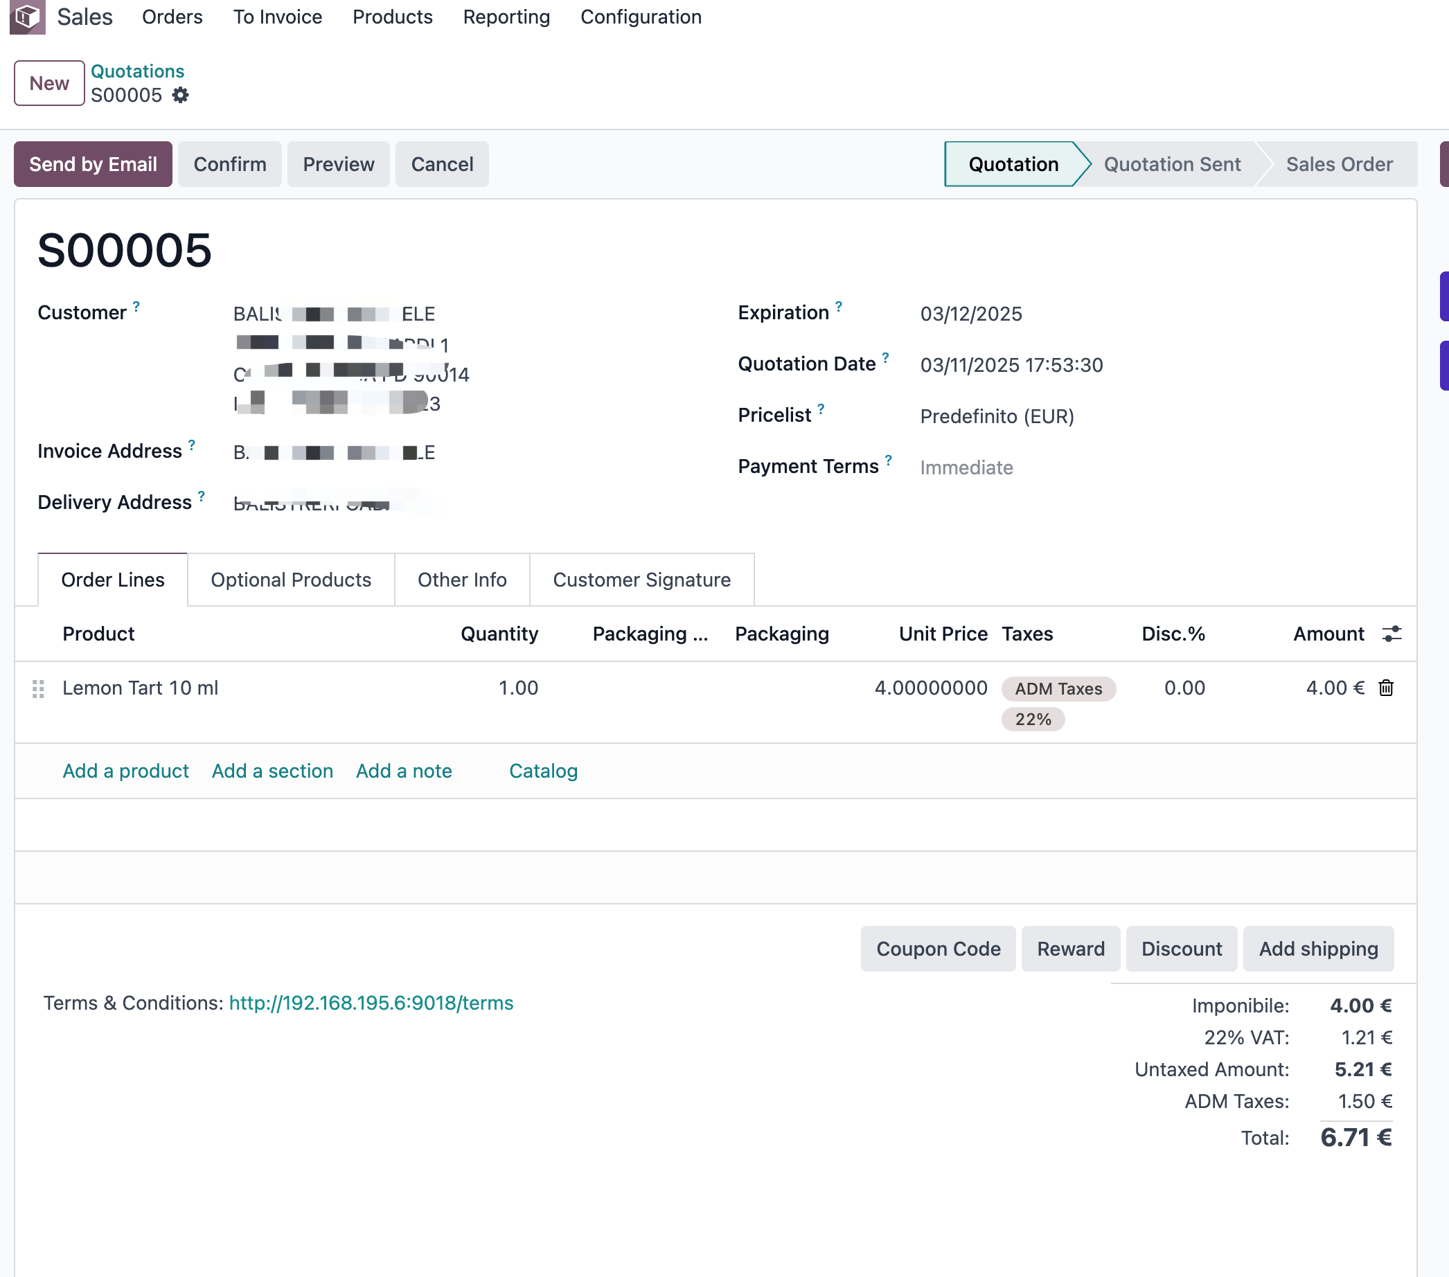
Task: Open the Orders menu
Action: (172, 17)
